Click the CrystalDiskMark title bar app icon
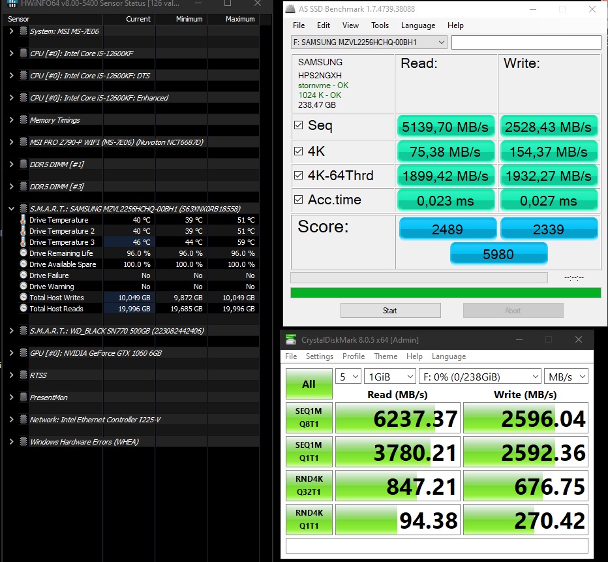The width and height of the screenshot is (608, 562). tap(291, 339)
